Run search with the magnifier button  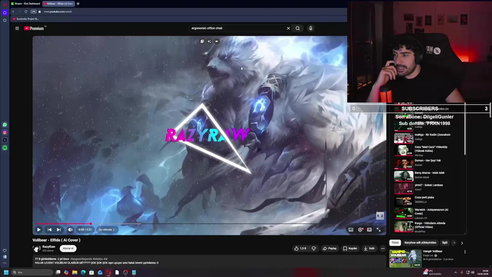pos(298,28)
